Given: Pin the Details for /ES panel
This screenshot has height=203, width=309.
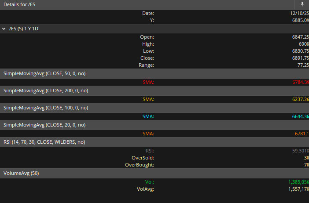Looking at the screenshot, I should click(x=302, y=4).
